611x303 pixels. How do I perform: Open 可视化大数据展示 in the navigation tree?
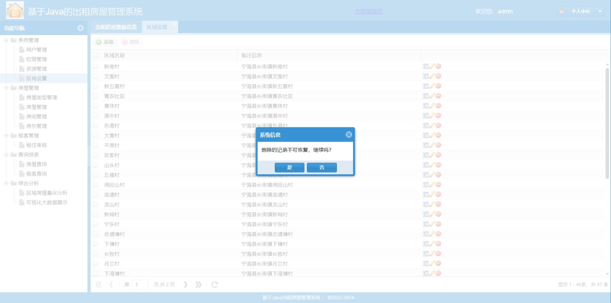pos(47,202)
